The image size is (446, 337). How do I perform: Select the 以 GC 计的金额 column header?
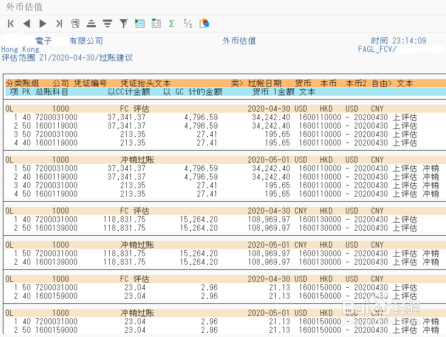tap(193, 92)
